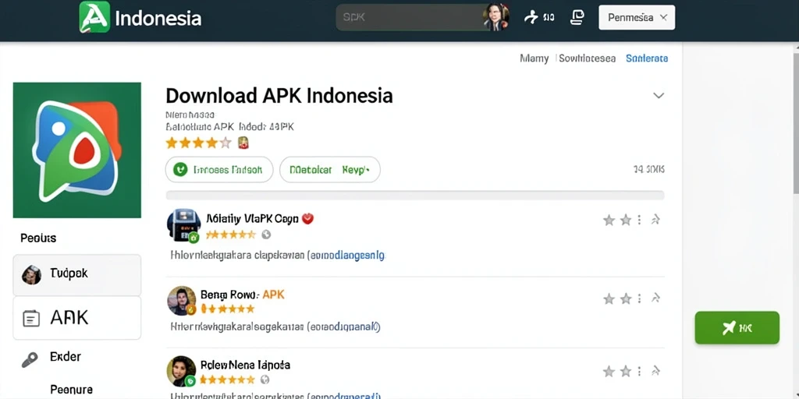Click globe icon under Nolatiy VlaPK Cogn
Screen dimensions: 799x399
point(266,235)
